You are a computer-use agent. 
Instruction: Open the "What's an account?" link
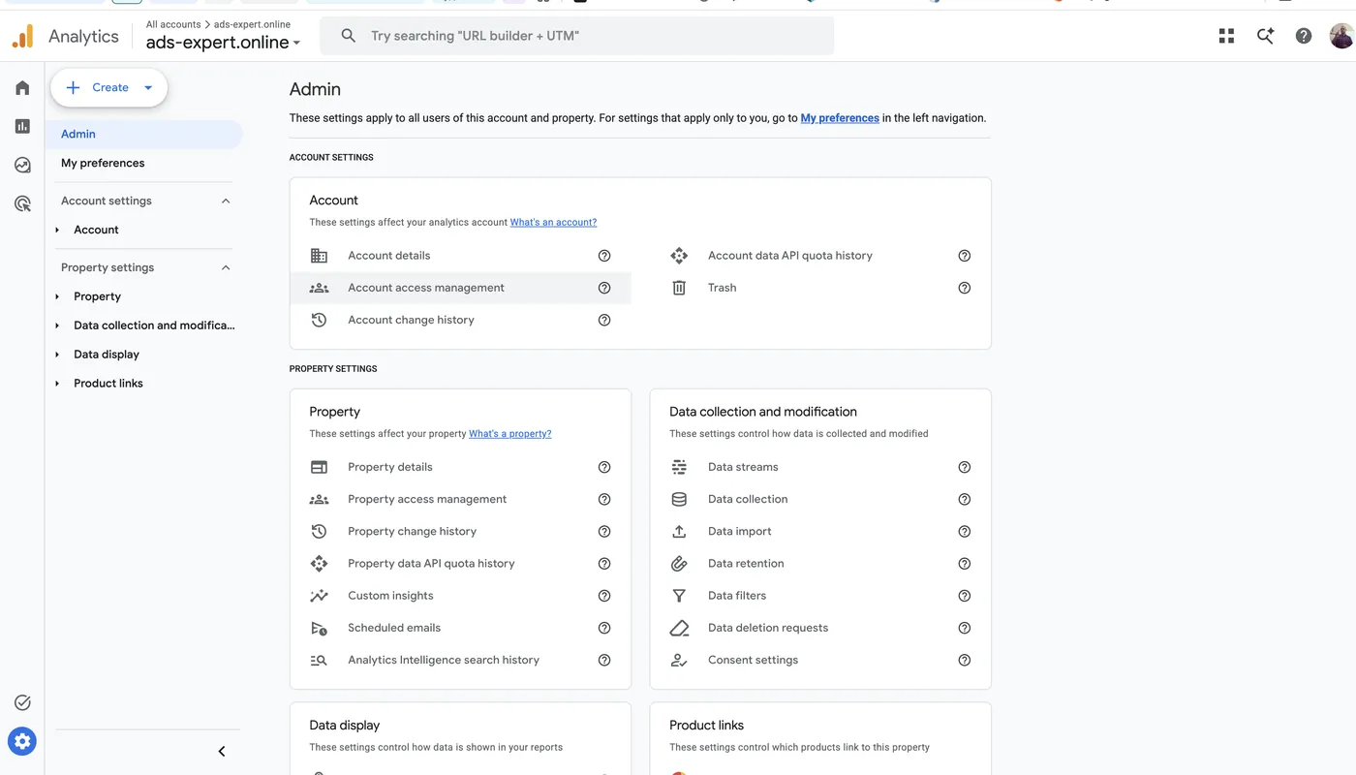point(553,223)
